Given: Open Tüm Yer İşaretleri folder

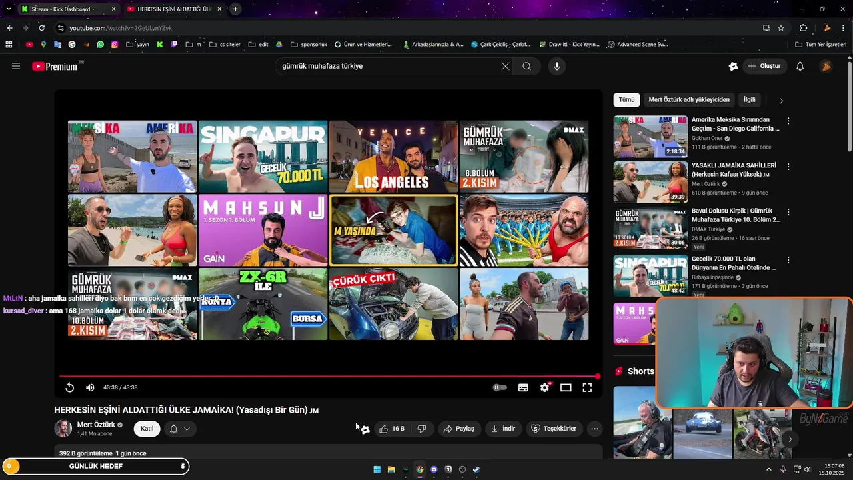Looking at the screenshot, I should (x=821, y=45).
